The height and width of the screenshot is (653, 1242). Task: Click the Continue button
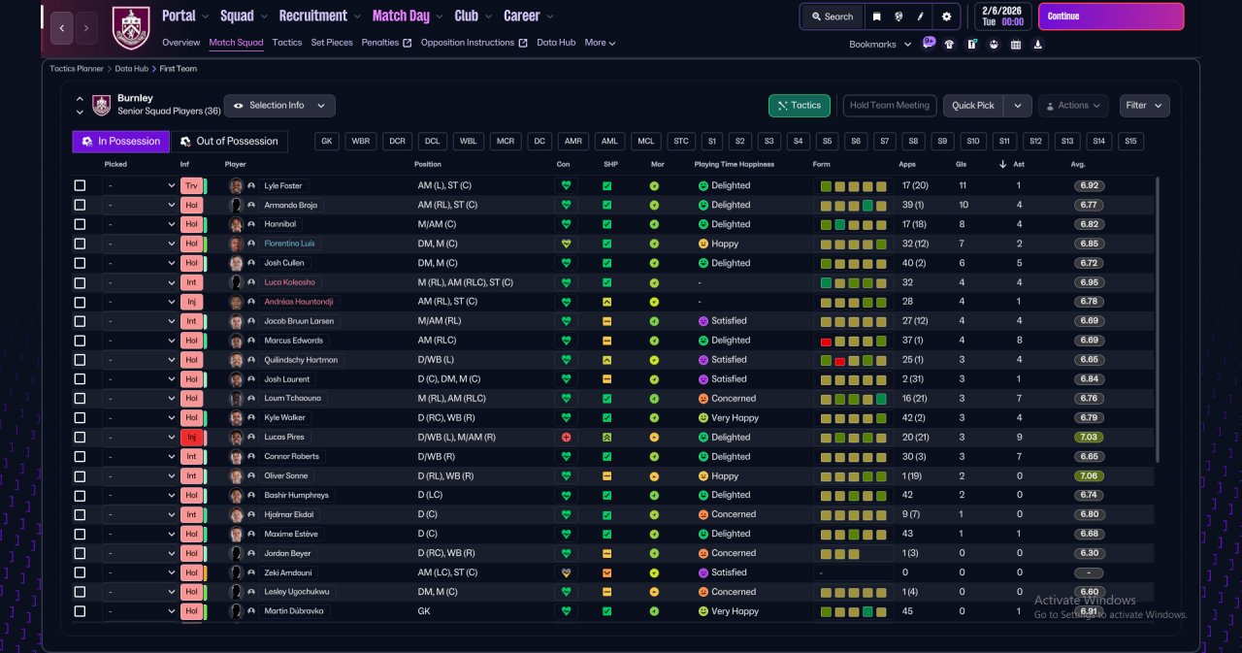(1111, 16)
